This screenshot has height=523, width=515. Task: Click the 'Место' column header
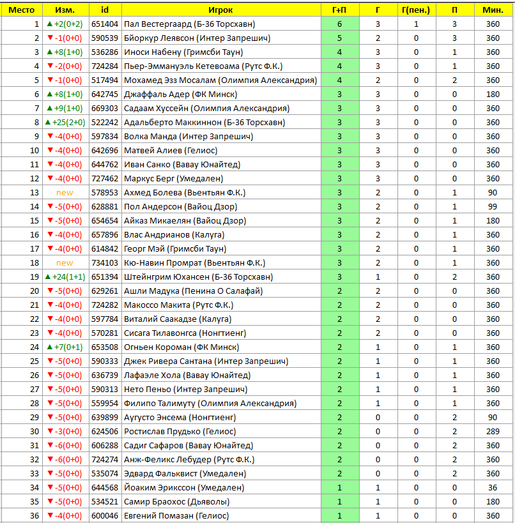click(21, 10)
